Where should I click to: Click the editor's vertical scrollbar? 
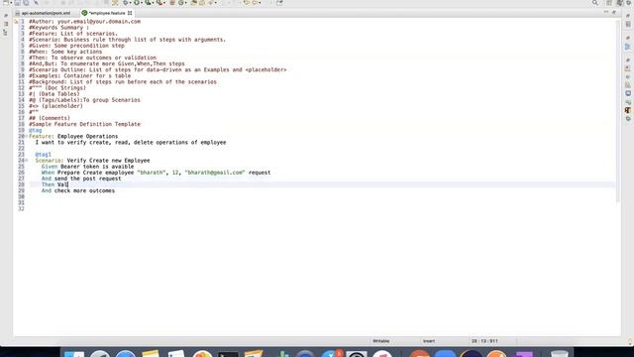coord(618,111)
